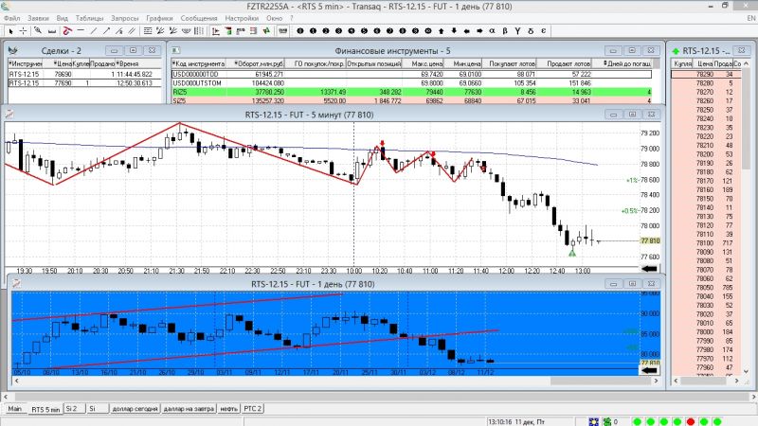The height and width of the screenshot is (426, 758).
Task: Click the numbered circle 5 marker icon
Action: coord(364,31)
